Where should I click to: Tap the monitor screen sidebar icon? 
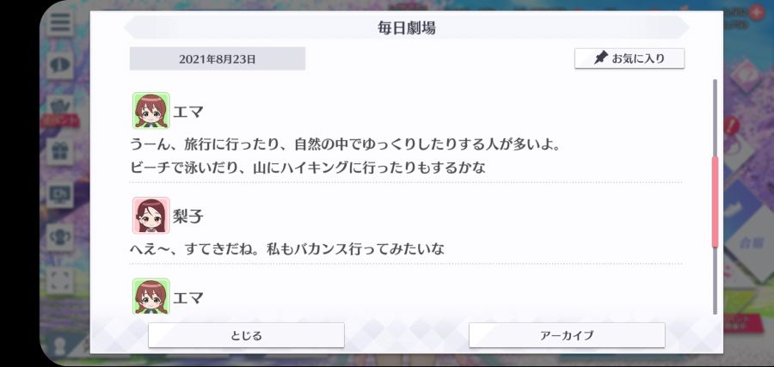(x=60, y=194)
